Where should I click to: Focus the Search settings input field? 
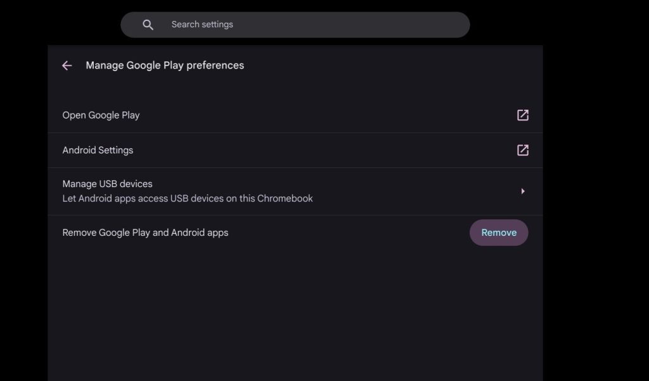[304, 25]
